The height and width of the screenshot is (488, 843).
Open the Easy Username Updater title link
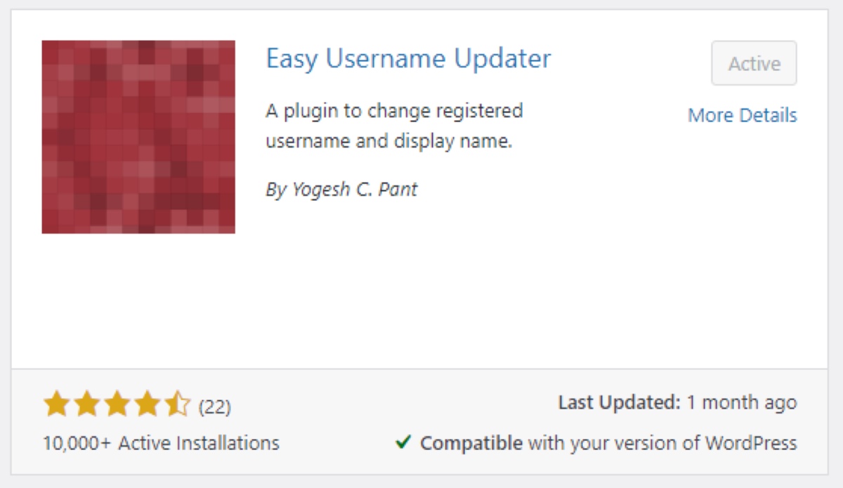[408, 60]
